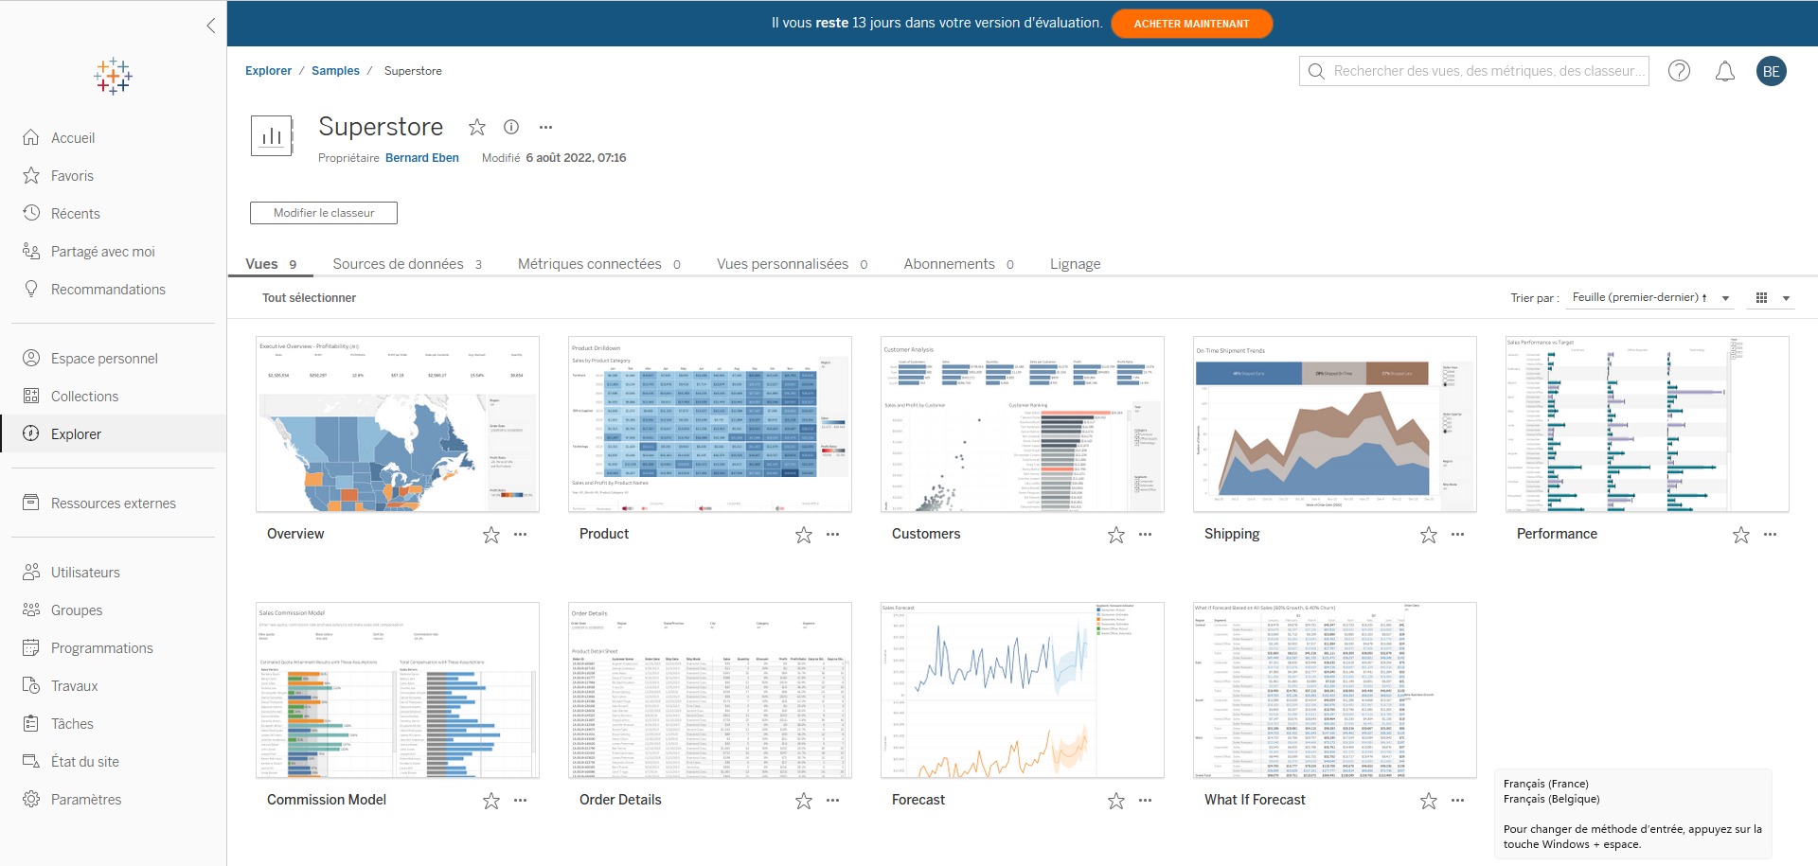The width and height of the screenshot is (1818, 866).
Task: Click the search views field
Action: (1474, 71)
